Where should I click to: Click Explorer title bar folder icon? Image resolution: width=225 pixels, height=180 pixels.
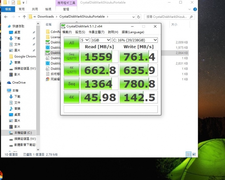coord(5,2)
